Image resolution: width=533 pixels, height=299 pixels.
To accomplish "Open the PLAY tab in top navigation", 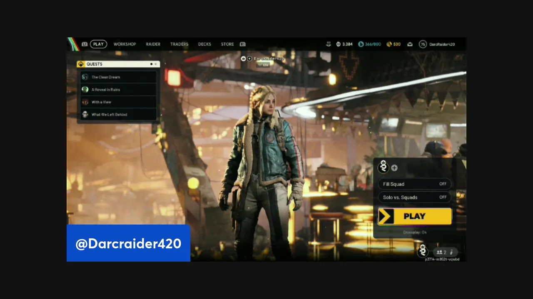I will (x=98, y=44).
